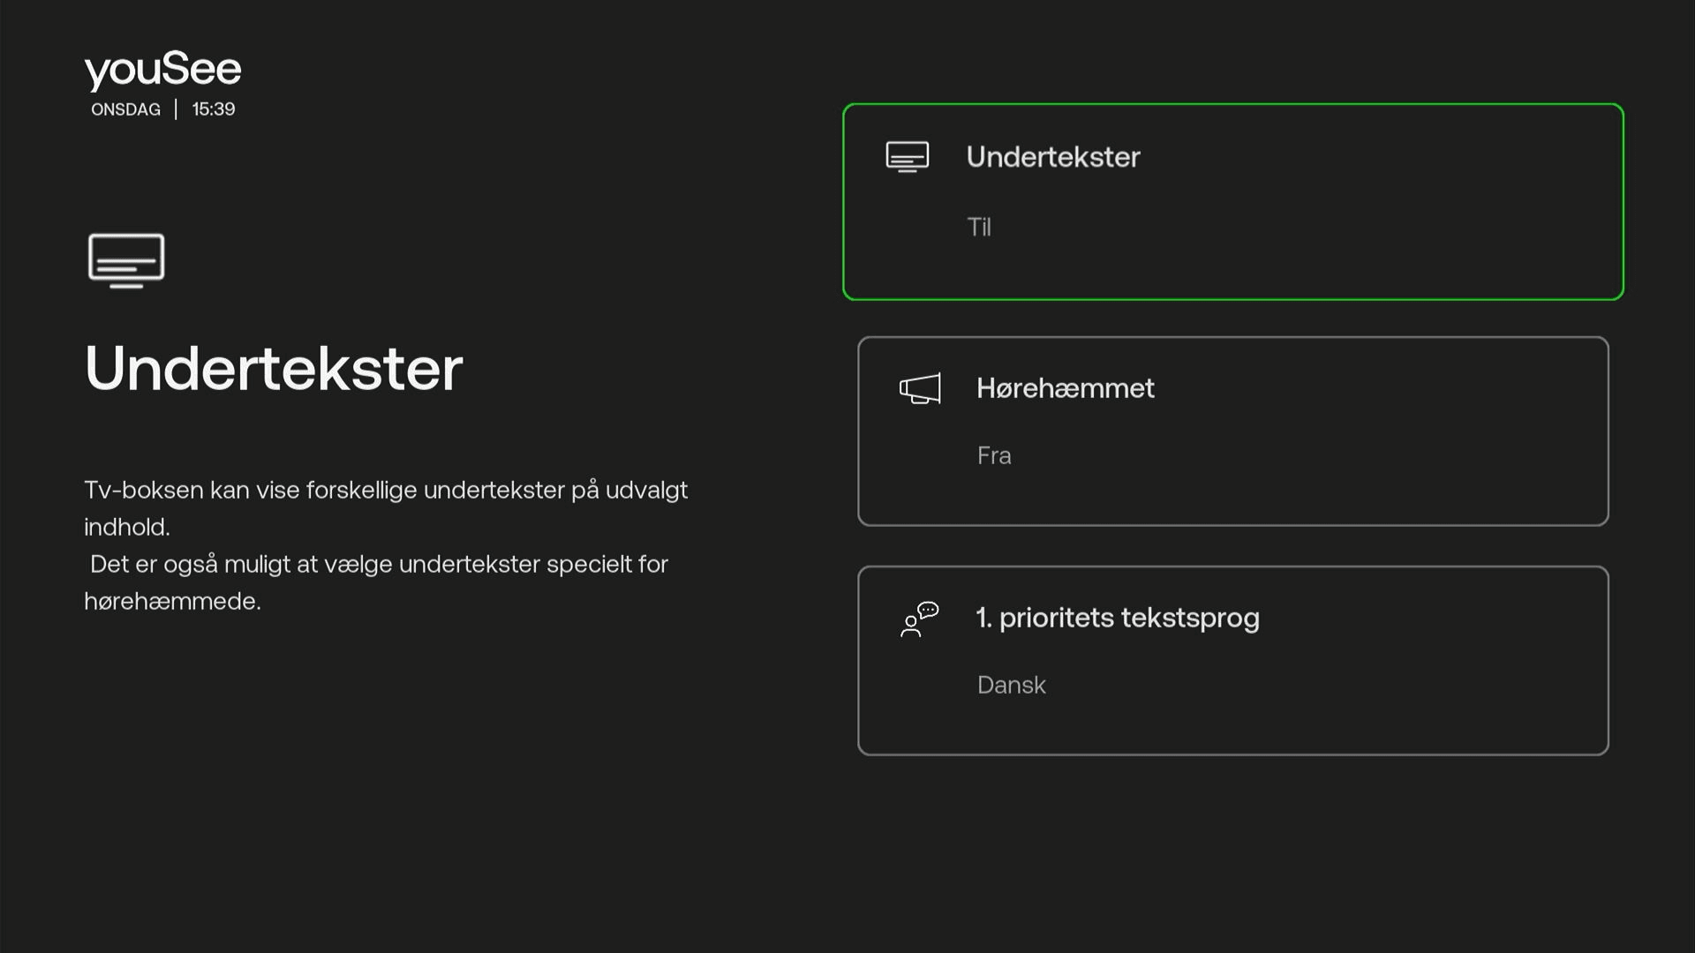1695x953 pixels.
Task: Click the ONSDAG 15:39 time display
Action: click(162, 109)
